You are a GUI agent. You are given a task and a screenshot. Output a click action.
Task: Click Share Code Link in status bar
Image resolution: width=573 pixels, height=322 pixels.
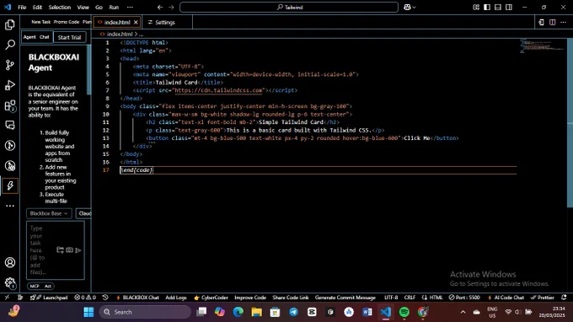click(x=290, y=298)
